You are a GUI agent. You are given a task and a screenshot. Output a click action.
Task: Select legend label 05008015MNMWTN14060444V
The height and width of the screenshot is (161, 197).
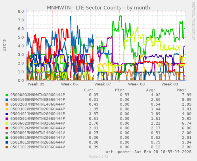pos(38,133)
